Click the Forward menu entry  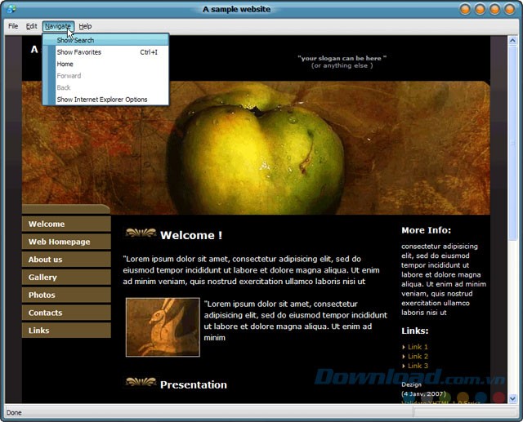[105, 76]
